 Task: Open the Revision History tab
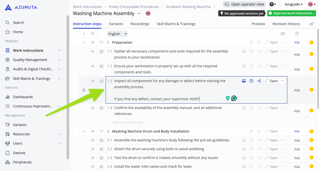click(x=286, y=24)
